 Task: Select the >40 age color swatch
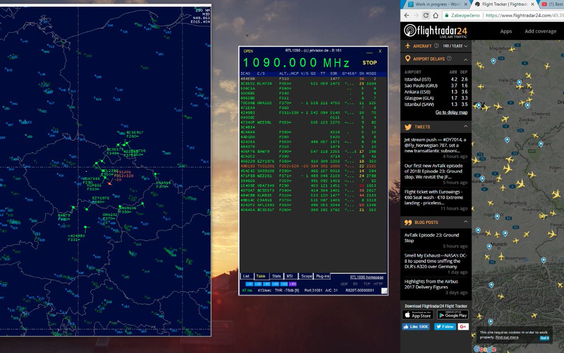click(x=266, y=284)
